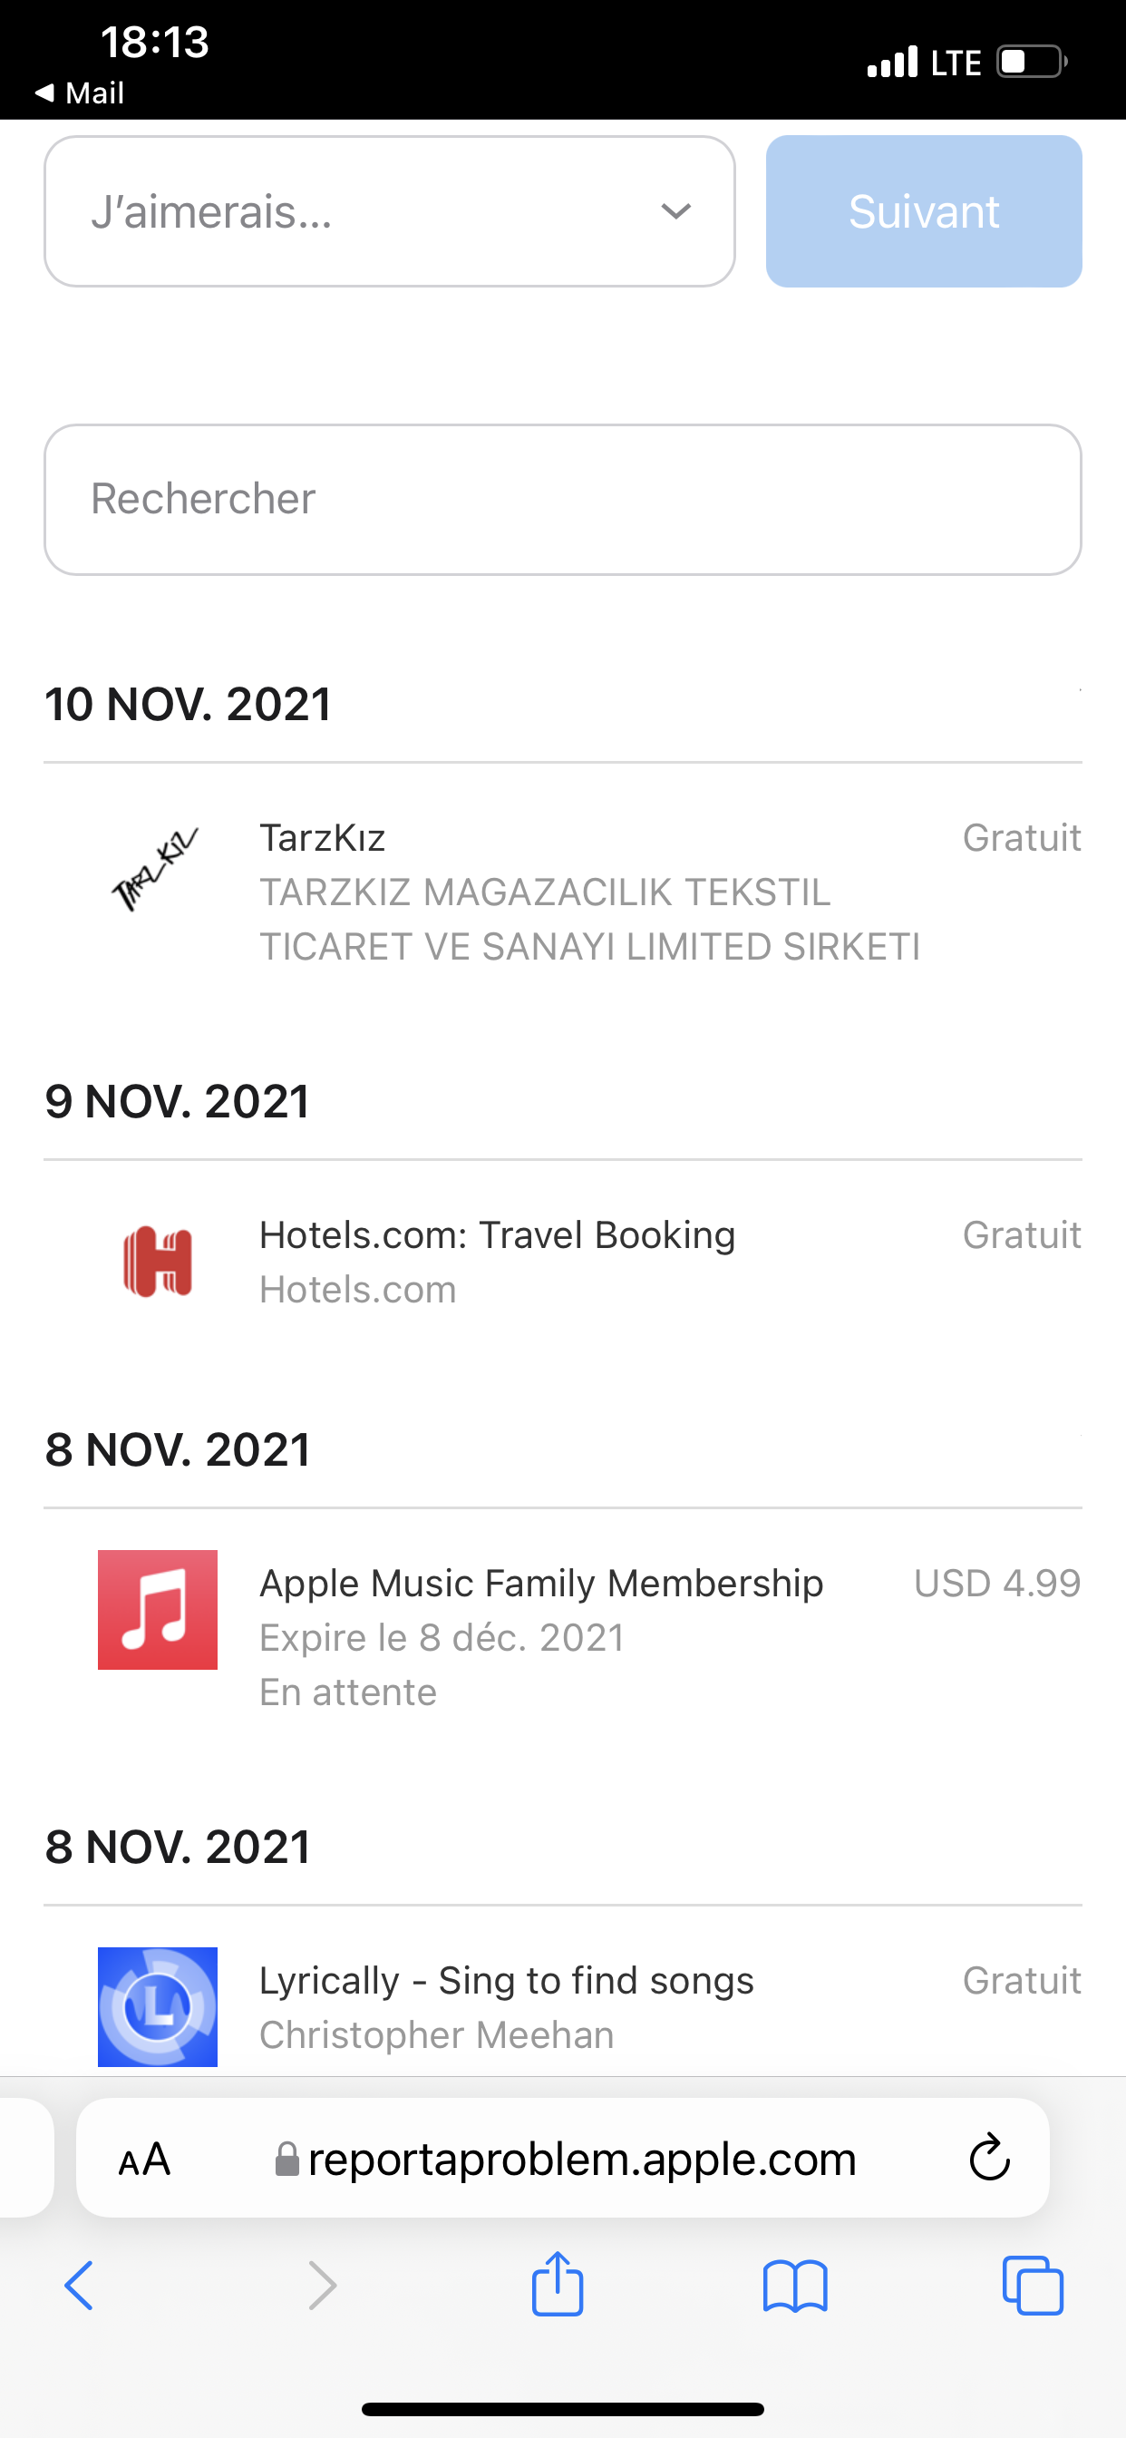This screenshot has width=1126, height=2438.
Task: Reload the page with refresh icon
Action: [989, 2158]
